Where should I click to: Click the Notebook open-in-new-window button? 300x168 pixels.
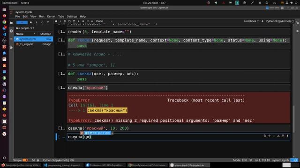click(x=252, y=21)
